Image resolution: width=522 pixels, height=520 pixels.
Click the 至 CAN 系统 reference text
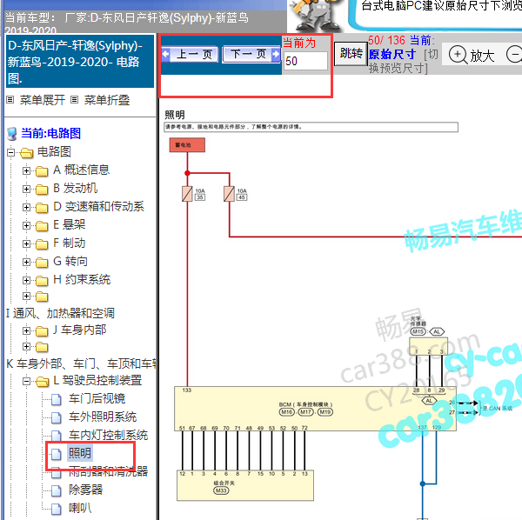498,408
